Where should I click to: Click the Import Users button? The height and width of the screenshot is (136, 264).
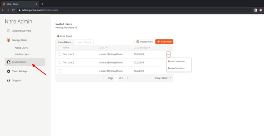pos(144,42)
